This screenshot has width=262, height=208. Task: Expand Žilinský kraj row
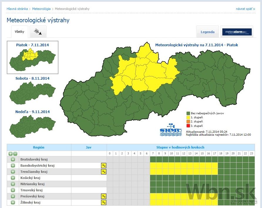click(x=13, y=202)
